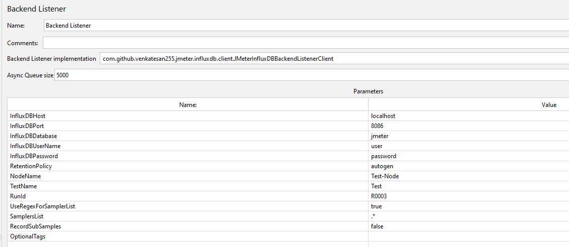Click the TestName parameter name cell
569x247 pixels.
coord(188,186)
